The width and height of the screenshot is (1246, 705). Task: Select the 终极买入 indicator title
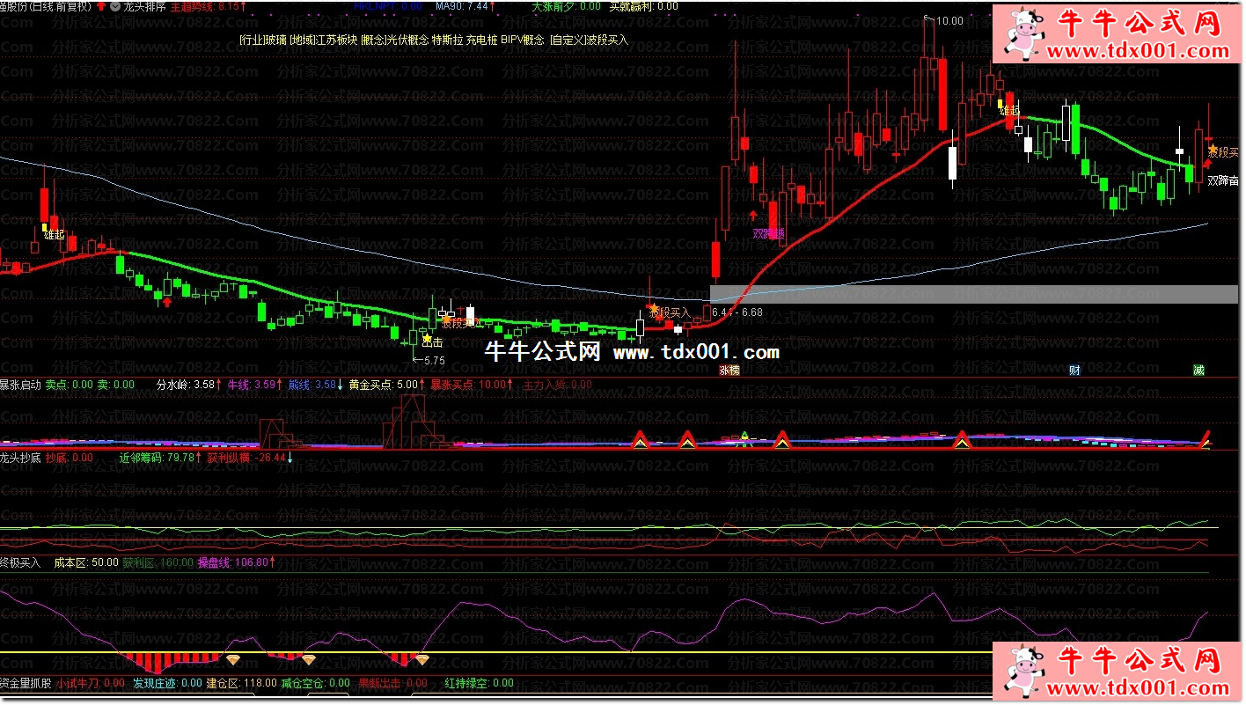coord(20,562)
